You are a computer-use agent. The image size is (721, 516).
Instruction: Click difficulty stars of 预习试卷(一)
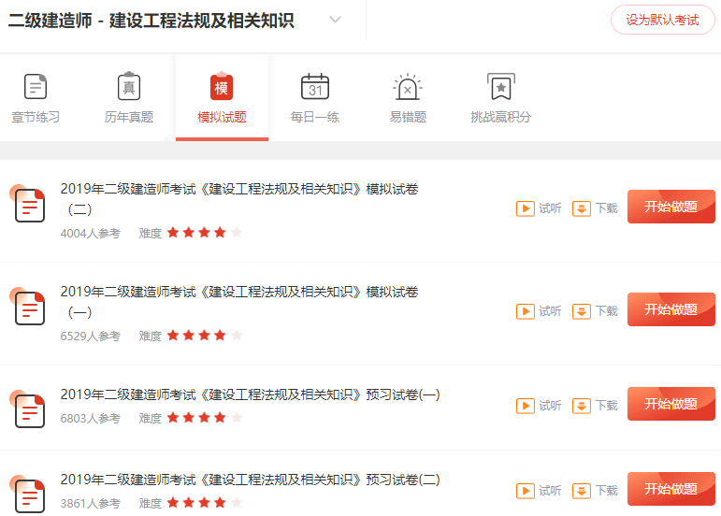205,418
